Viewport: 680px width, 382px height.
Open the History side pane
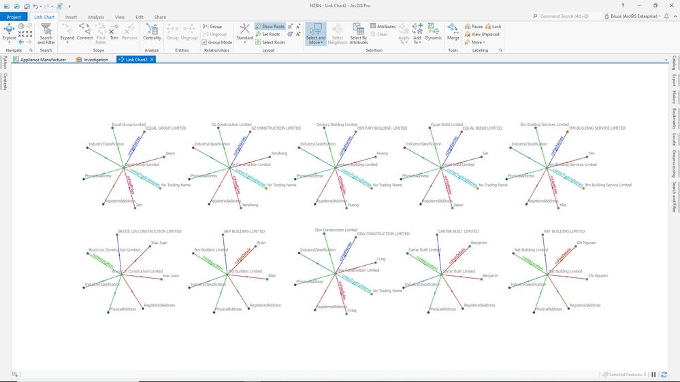pos(675,97)
